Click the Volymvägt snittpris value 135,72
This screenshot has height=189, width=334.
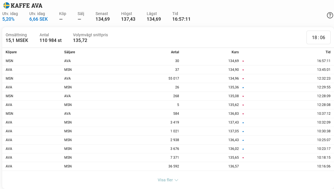(x=80, y=41)
